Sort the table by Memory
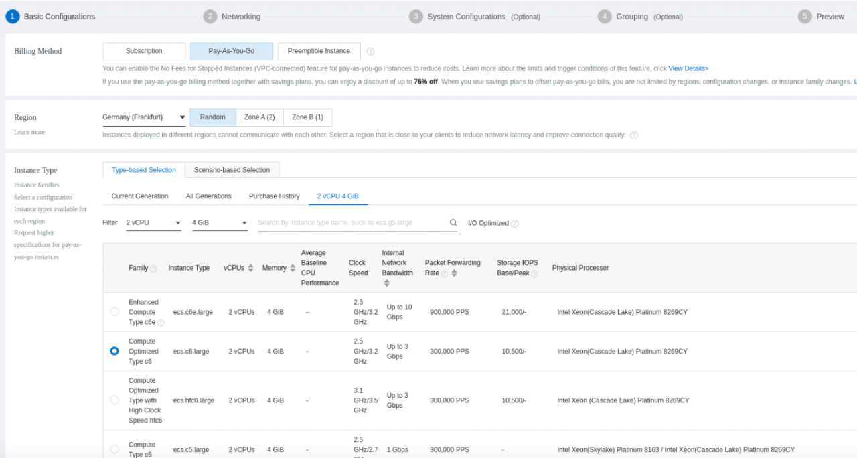This screenshot has width=857, height=458. pyautogui.click(x=293, y=268)
